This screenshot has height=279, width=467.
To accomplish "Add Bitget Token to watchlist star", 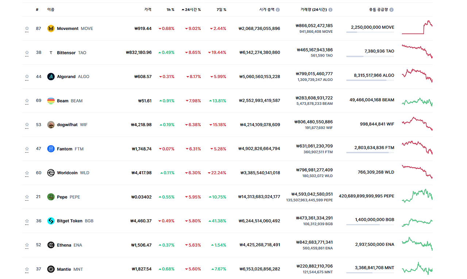I will coord(27,220).
